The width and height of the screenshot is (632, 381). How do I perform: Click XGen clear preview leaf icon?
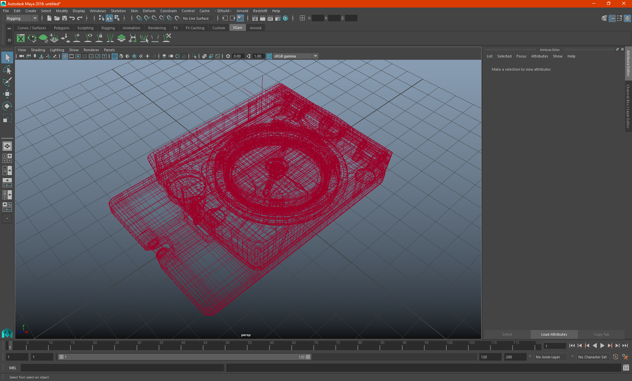click(x=43, y=38)
